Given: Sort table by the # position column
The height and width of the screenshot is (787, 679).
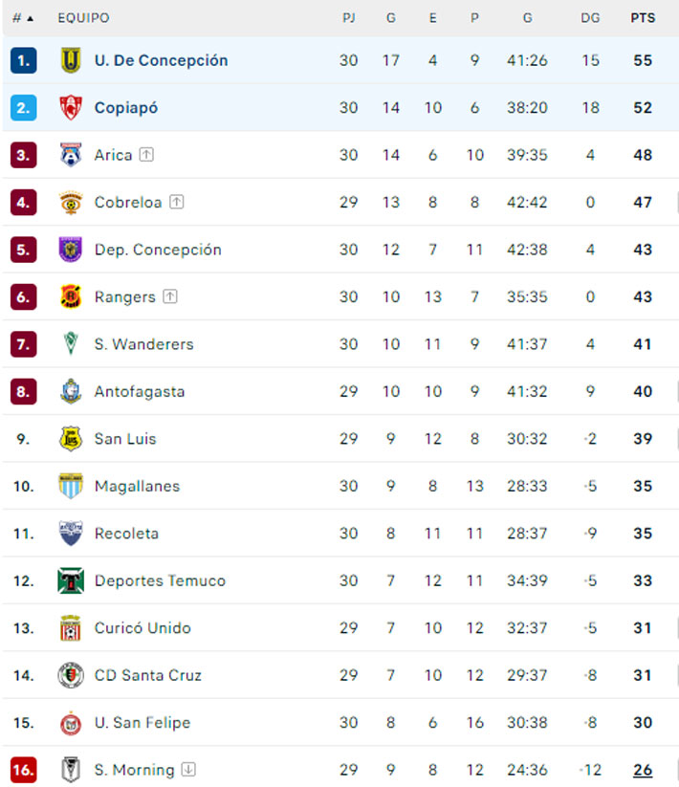Looking at the screenshot, I should click(23, 18).
